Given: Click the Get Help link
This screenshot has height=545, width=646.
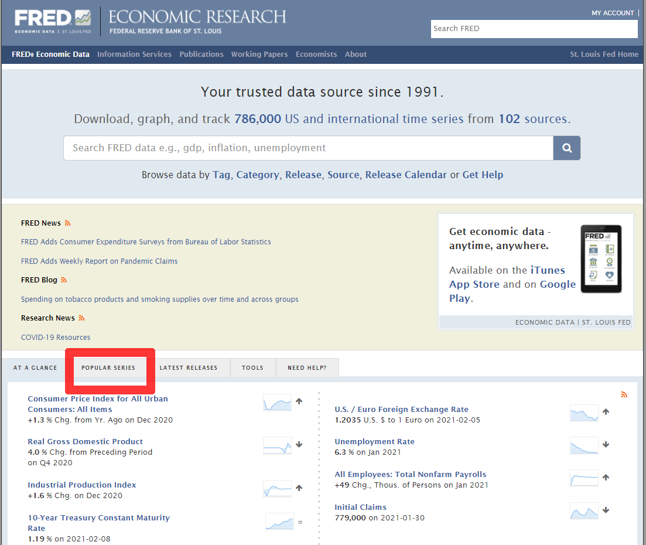Looking at the screenshot, I should 483,175.
